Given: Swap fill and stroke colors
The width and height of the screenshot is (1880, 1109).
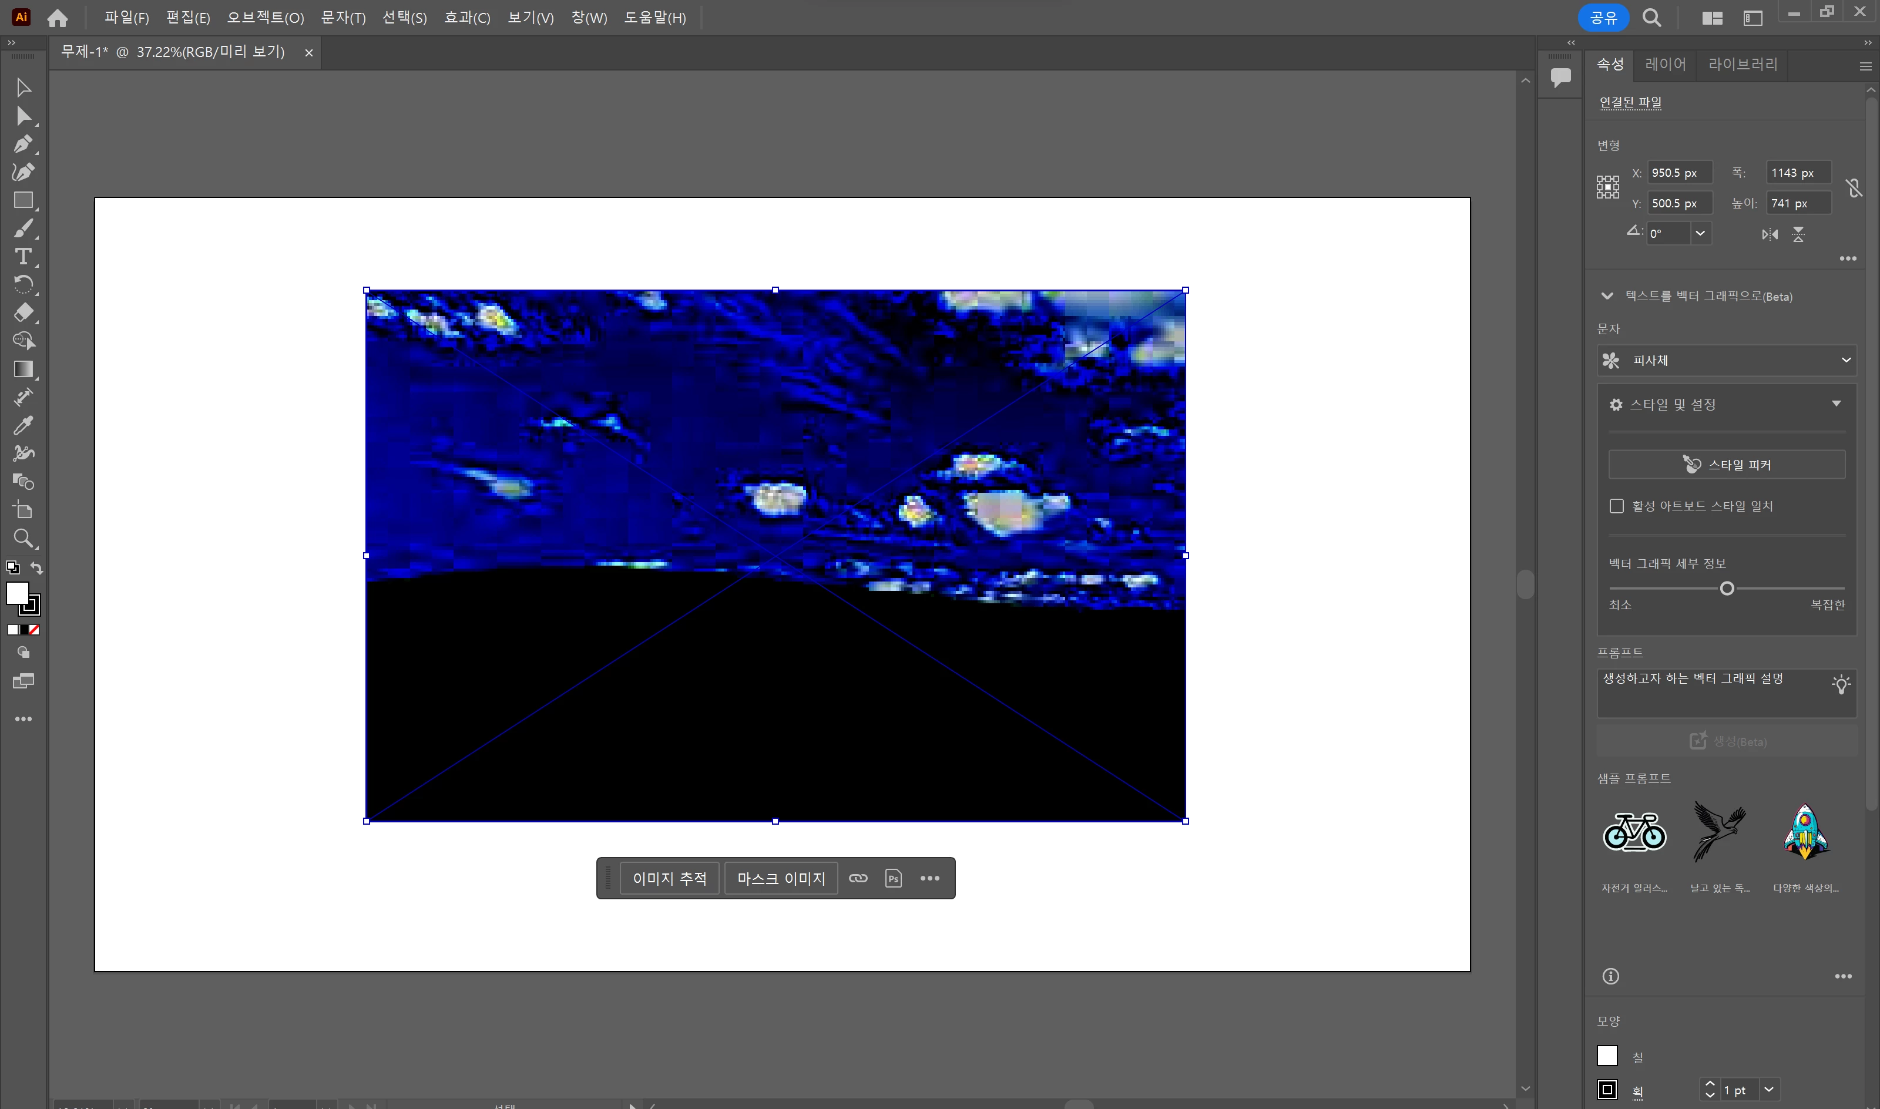Looking at the screenshot, I should click(x=36, y=568).
